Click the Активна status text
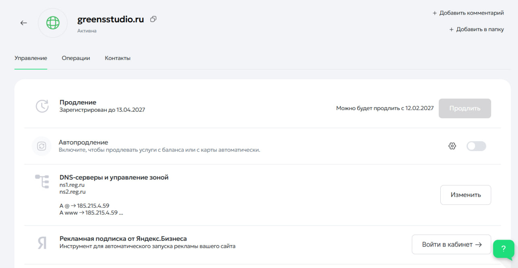 [x=87, y=31]
